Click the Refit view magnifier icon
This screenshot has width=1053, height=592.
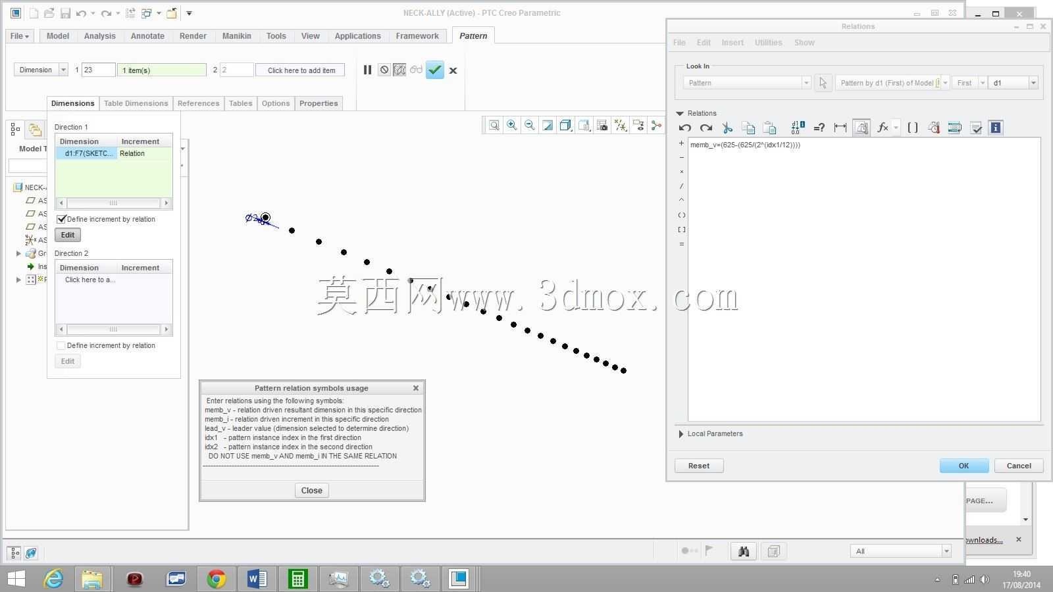tap(494, 125)
